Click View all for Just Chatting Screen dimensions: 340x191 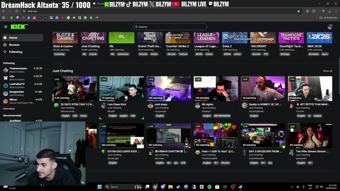[x=327, y=71]
